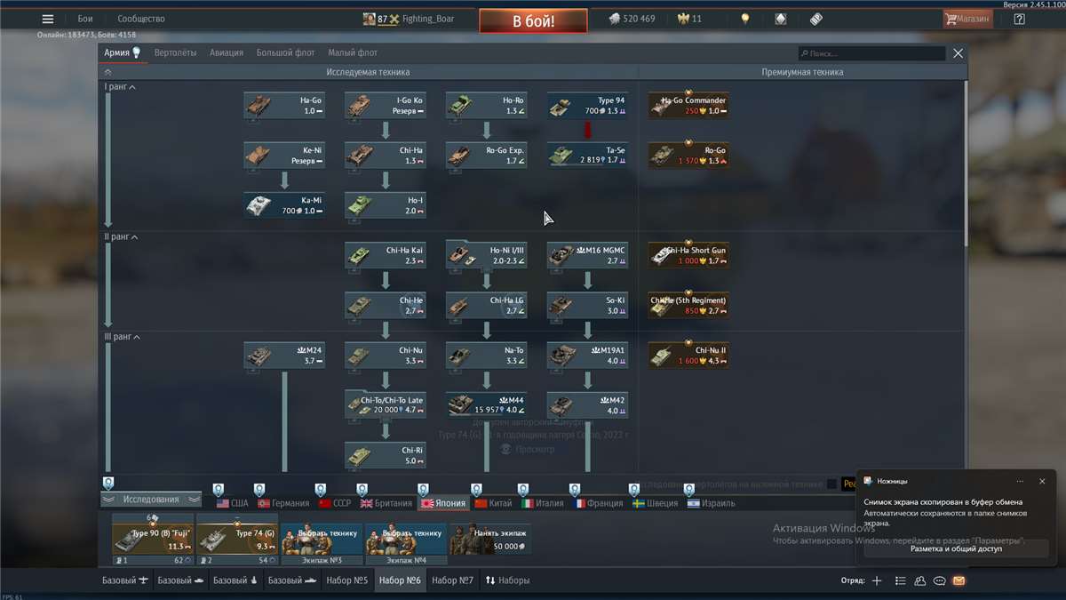Image resolution: width=1066 pixels, height=600 pixels.
Task: Select the premium Chi-Ha Short Gun
Action: coord(688,255)
